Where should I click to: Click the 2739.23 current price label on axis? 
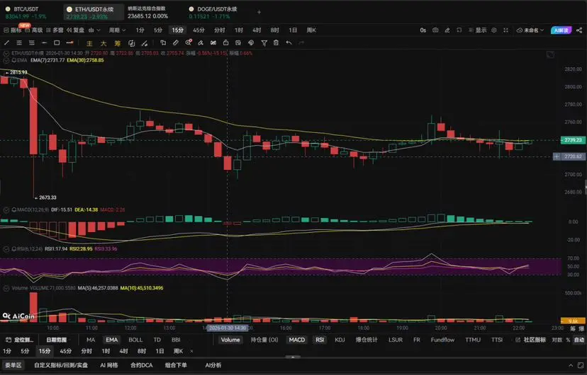(572, 140)
